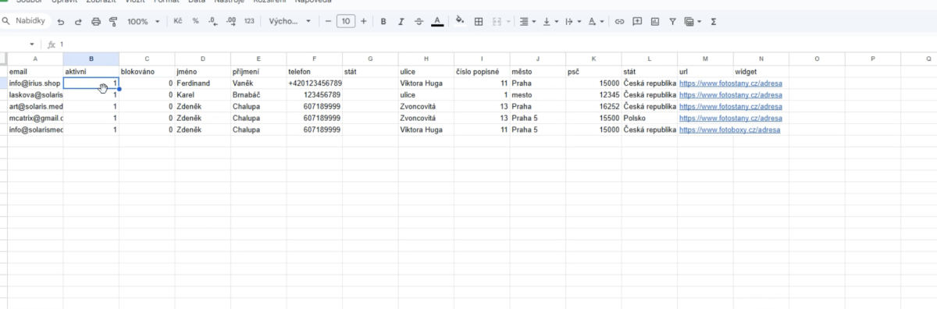The height and width of the screenshot is (309, 937).
Task: Click the print icon in toolbar
Action: click(x=96, y=22)
